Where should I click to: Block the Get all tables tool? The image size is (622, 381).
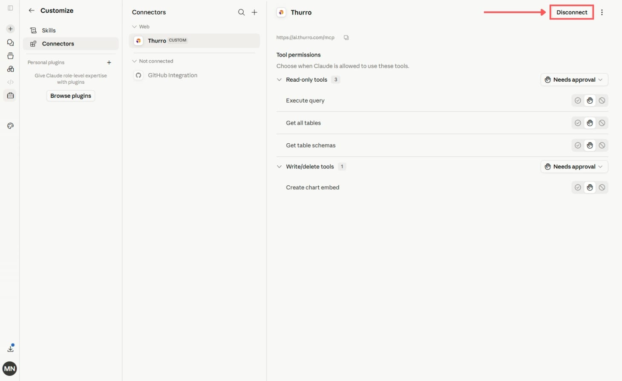[x=602, y=123]
